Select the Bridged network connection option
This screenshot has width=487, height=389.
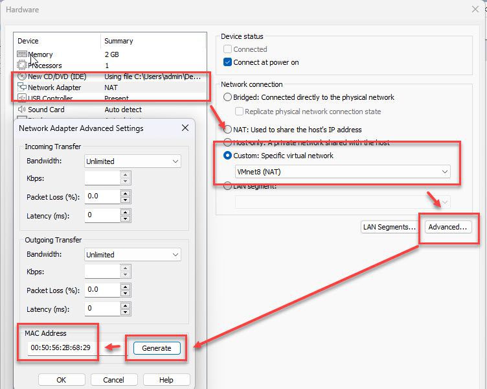click(228, 97)
